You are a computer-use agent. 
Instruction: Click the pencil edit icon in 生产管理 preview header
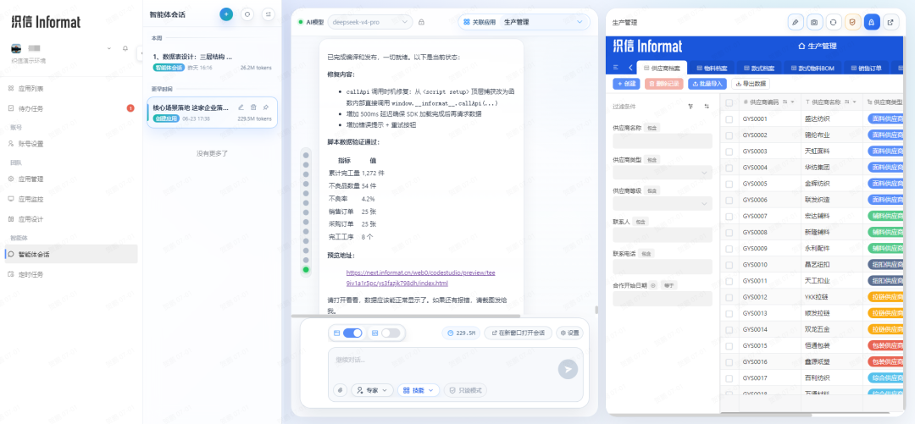796,22
